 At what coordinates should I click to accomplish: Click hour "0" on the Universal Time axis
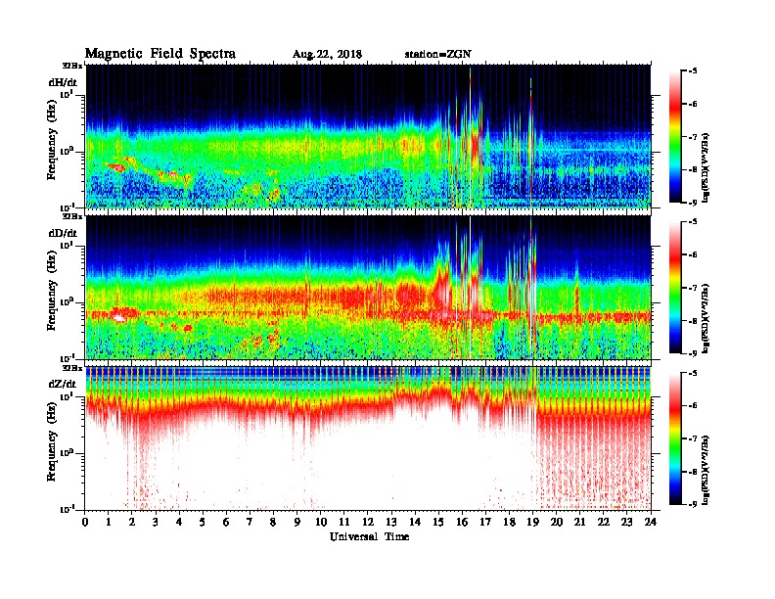coord(85,522)
